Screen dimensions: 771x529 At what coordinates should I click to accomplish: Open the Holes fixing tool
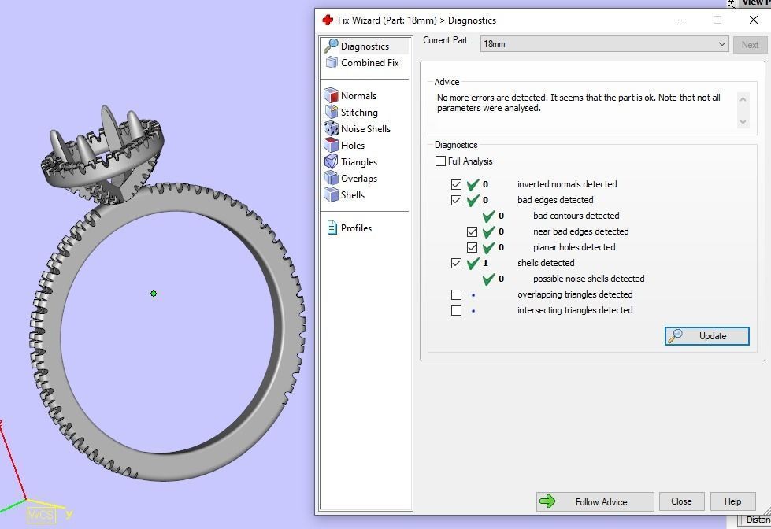point(331,145)
